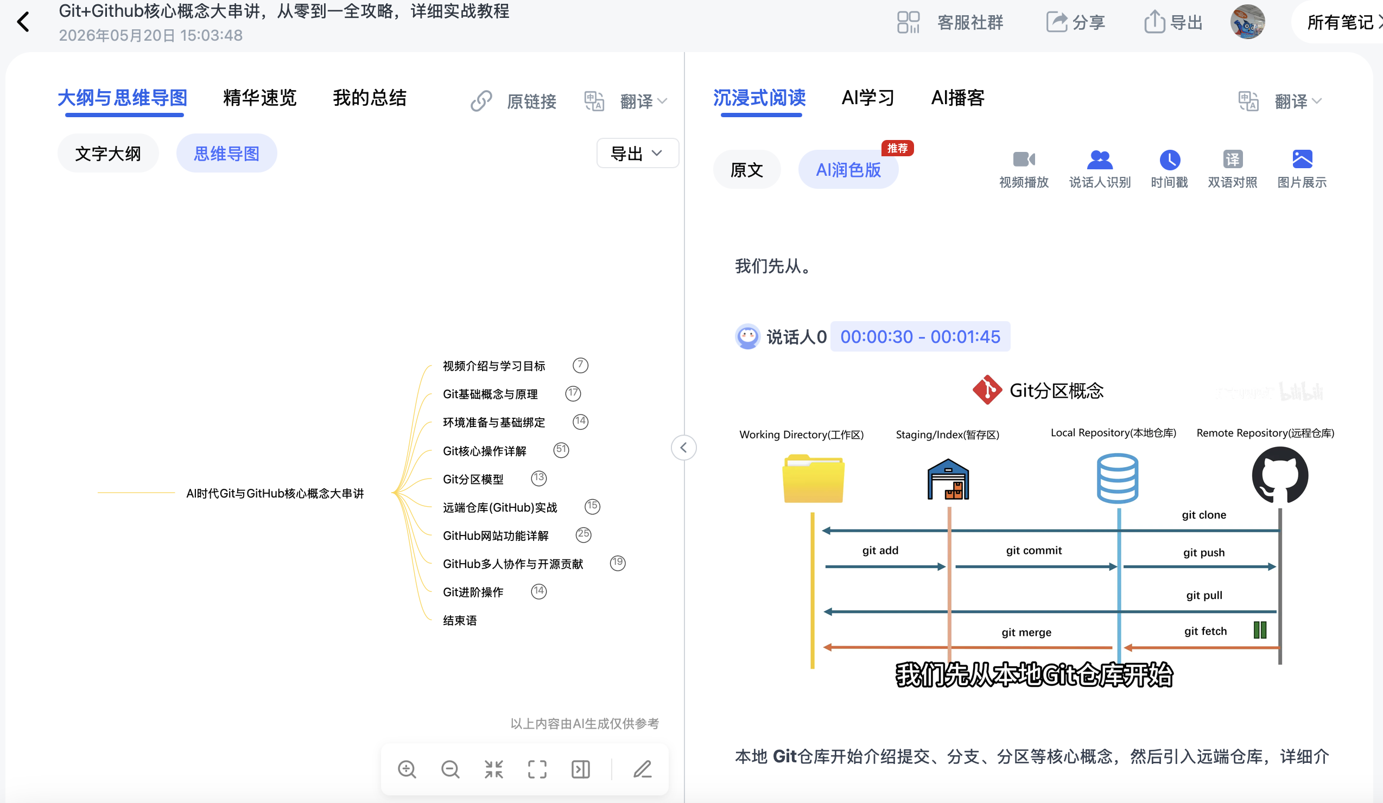This screenshot has height=803, width=1383.
Task: Enter mind map fullscreen view
Action: click(537, 769)
